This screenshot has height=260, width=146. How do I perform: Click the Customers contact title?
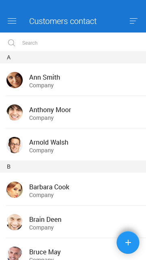63,21
